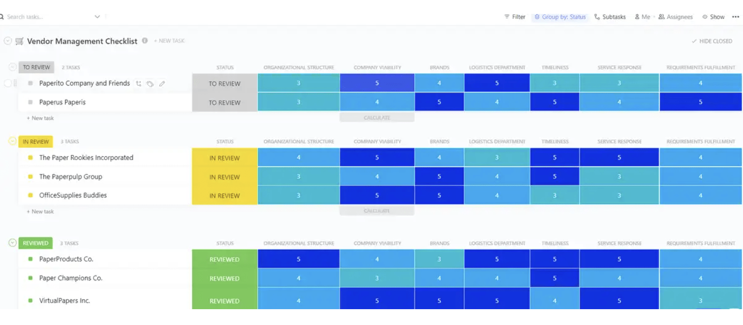The width and height of the screenshot is (743, 325).
Task: Collapse the Vendor Management Checklist list
Action: click(x=7, y=41)
